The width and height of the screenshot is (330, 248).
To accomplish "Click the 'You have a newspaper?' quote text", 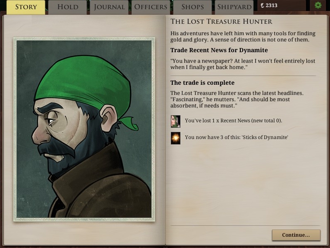I will point(242,64).
